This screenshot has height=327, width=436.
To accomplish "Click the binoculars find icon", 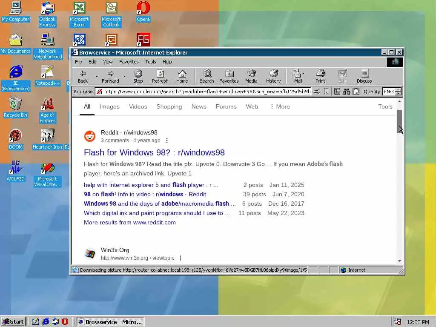I will click(x=347, y=92).
